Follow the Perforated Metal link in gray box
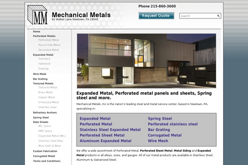This screenshot has width=248, height=165. point(96,124)
